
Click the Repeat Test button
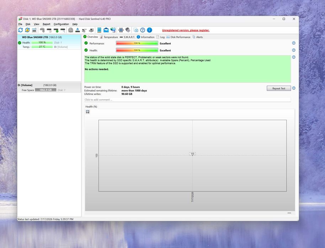(x=278, y=88)
